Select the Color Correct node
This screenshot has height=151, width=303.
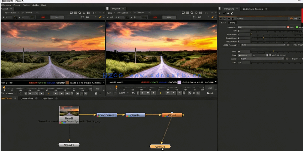107,115
